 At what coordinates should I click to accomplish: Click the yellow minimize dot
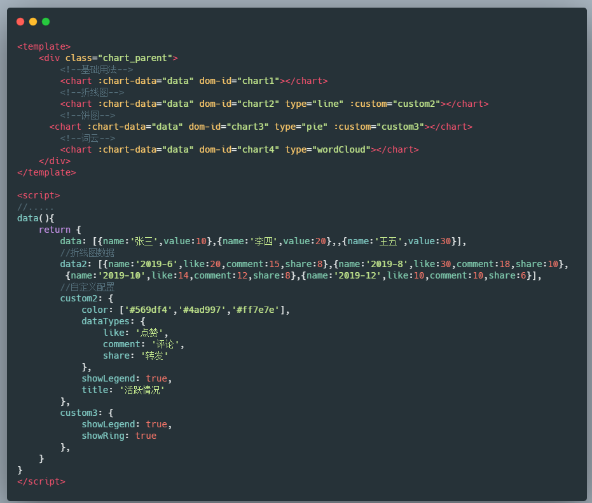pos(33,22)
